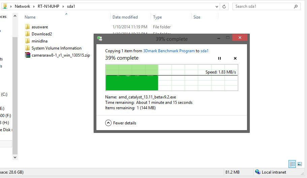Image resolution: width=307 pixels, height=178 pixels.
Task: Click the asusware folder name
Action: pyautogui.click(x=40, y=27)
